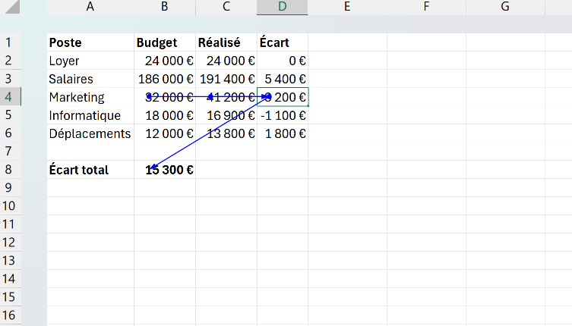Select row 6 header
Screen dimensions: 572x326
(10, 133)
